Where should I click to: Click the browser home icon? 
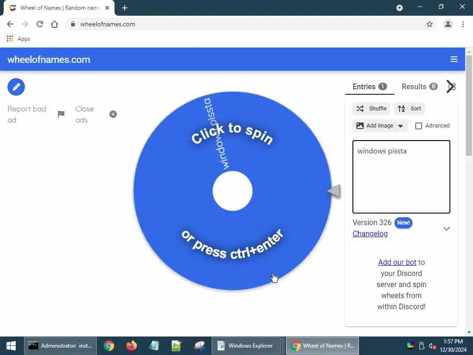pos(55,24)
